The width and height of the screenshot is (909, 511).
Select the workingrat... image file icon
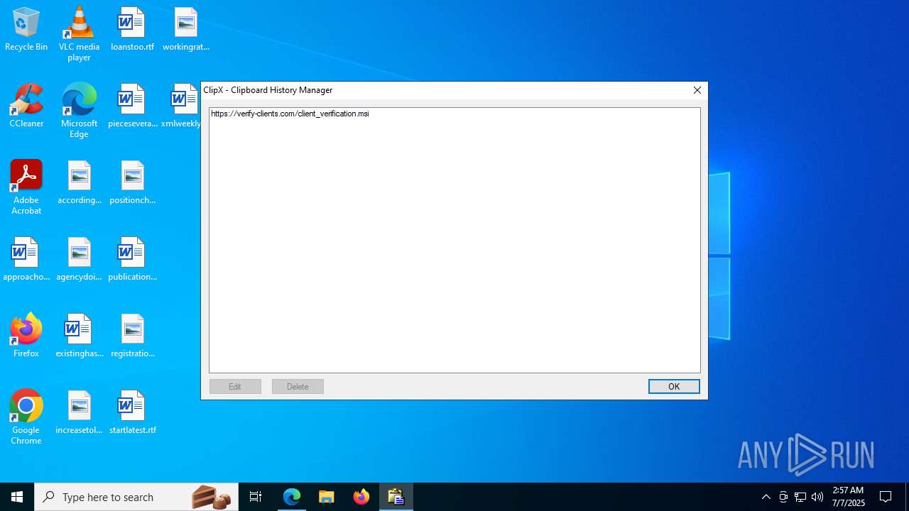tap(186, 30)
